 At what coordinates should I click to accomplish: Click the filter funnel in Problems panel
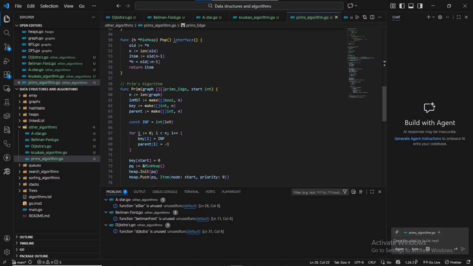click(x=345, y=192)
